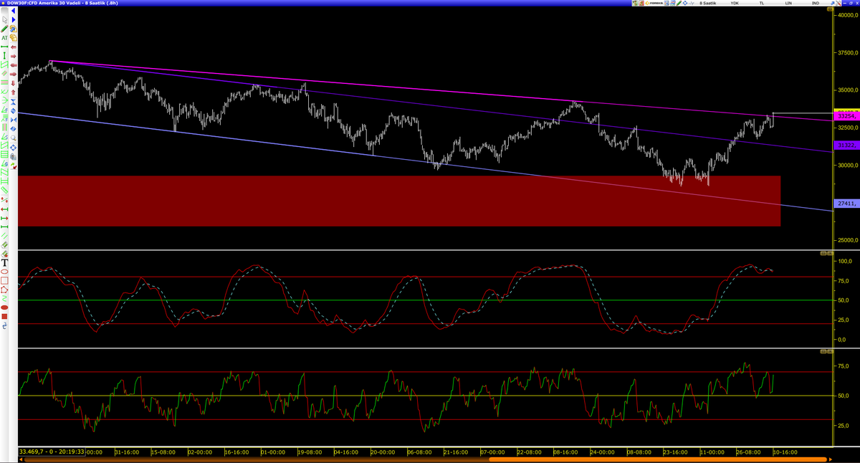Select the green pencil drawing tool
The width and height of the screenshot is (860, 463).
click(x=4, y=29)
